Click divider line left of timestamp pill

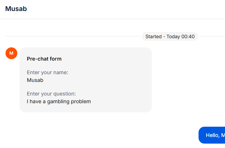[73, 36]
